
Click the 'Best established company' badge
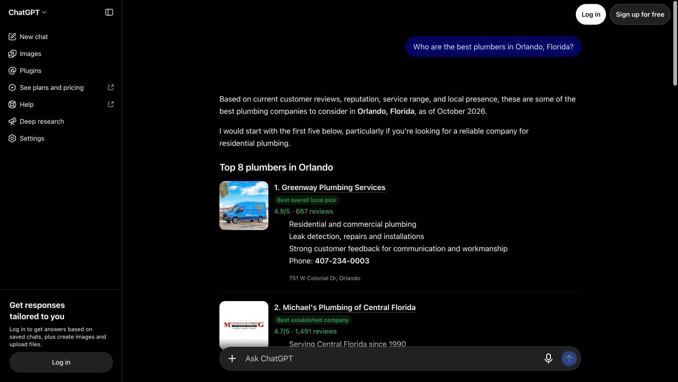[x=313, y=320]
